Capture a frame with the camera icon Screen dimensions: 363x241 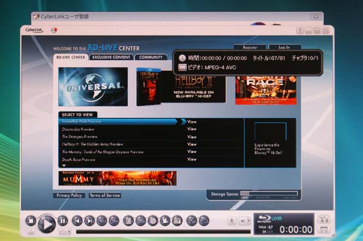165,221
